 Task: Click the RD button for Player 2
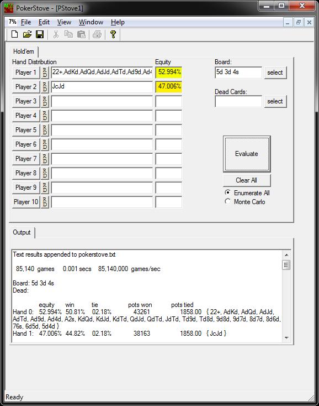[45, 87]
